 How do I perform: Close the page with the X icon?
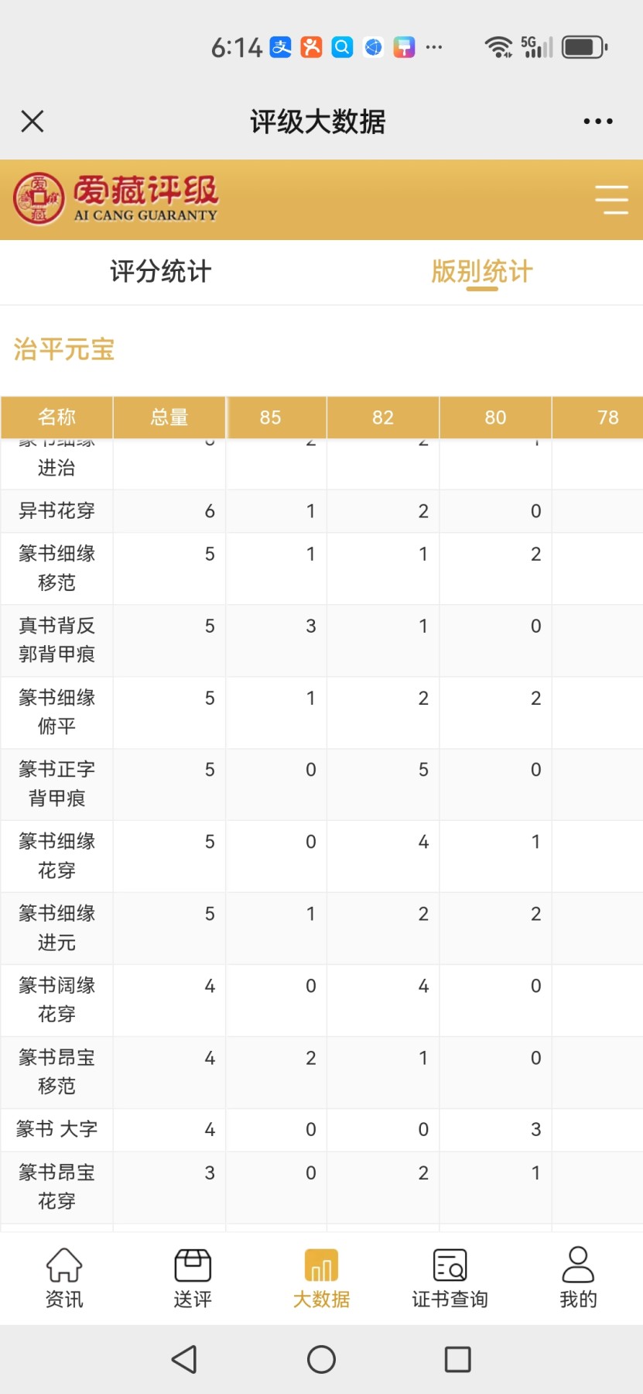[32, 122]
